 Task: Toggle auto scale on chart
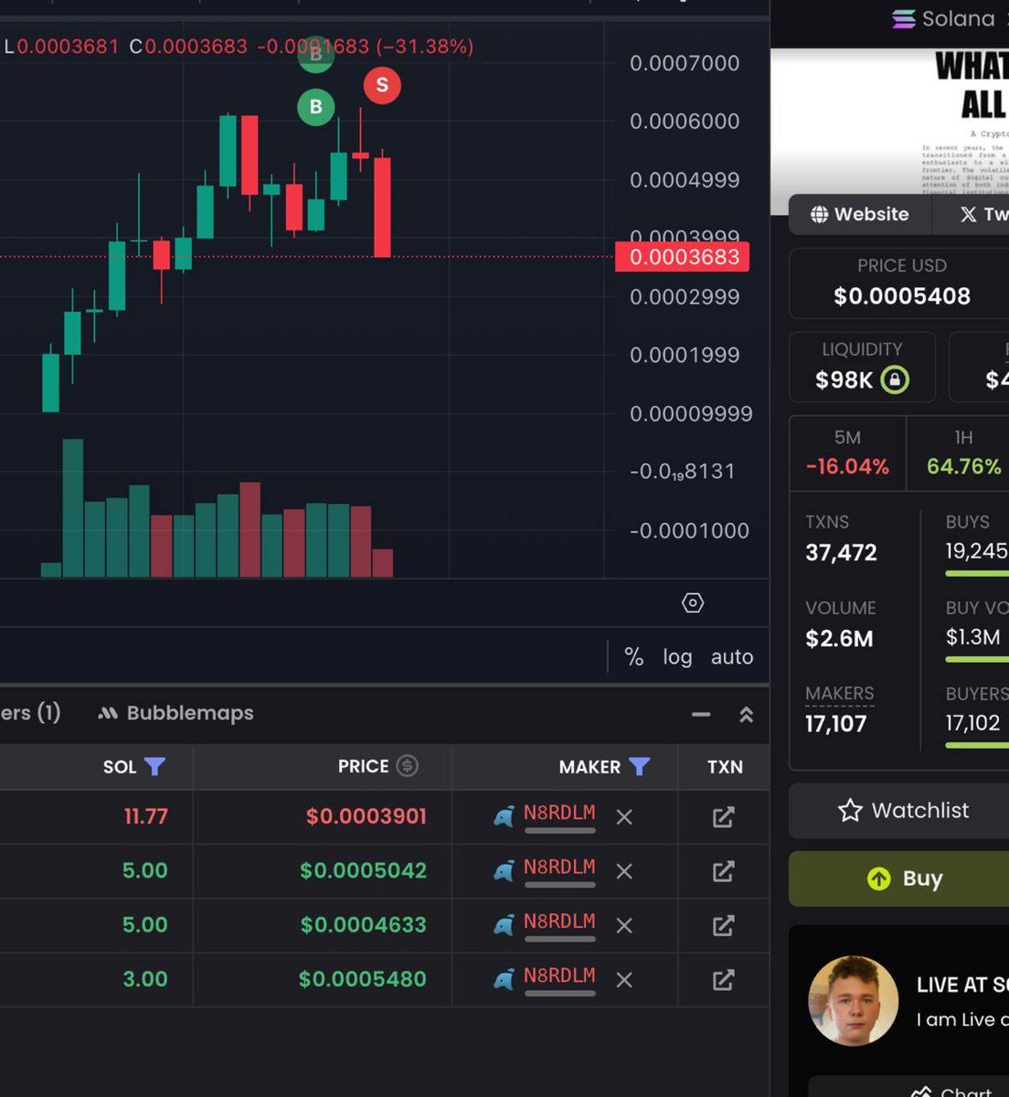pyautogui.click(x=732, y=656)
